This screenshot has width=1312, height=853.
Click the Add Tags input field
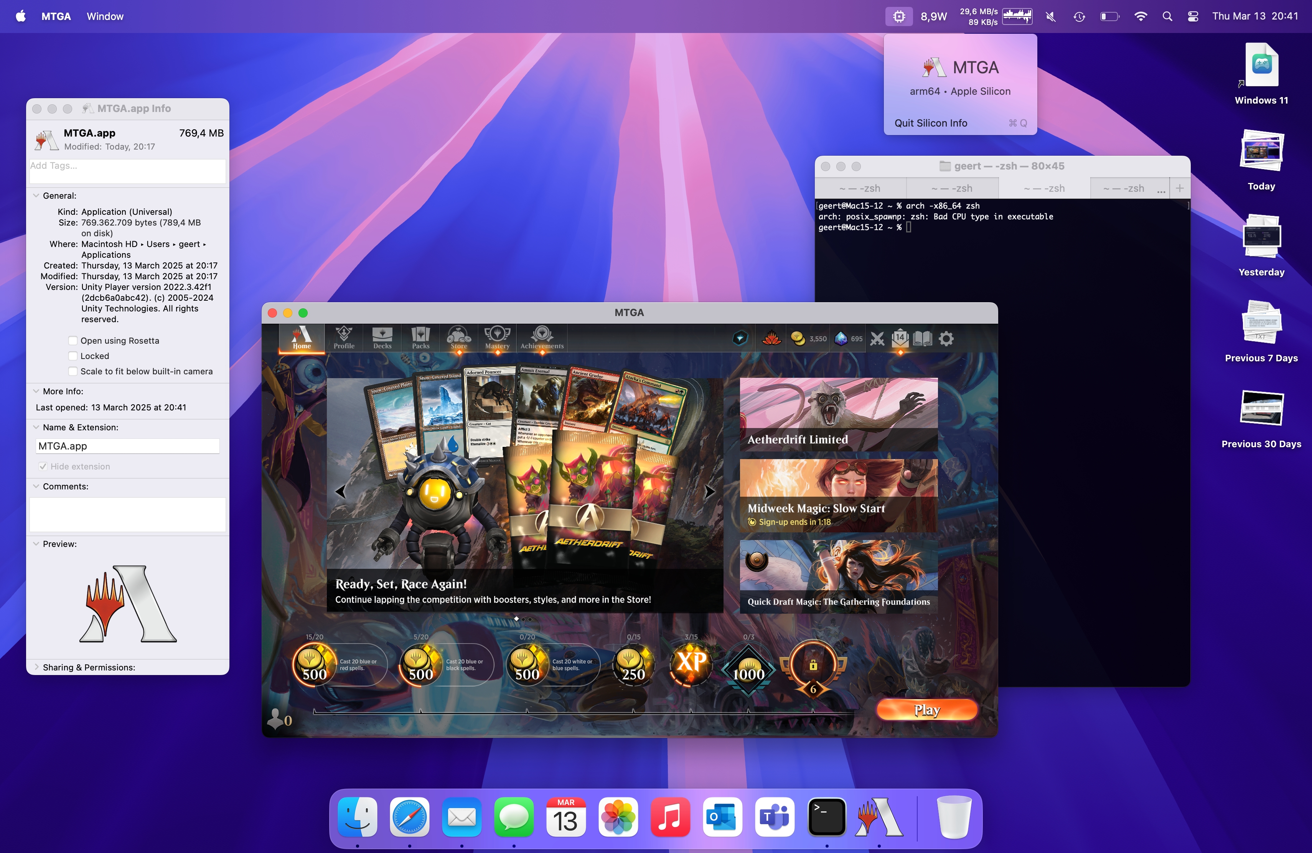point(127,171)
